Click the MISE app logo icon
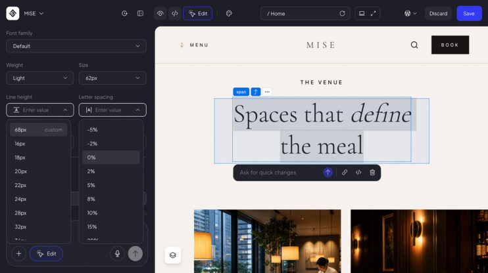488x273 pixels. pyautogui.click(x=12, y=13)
